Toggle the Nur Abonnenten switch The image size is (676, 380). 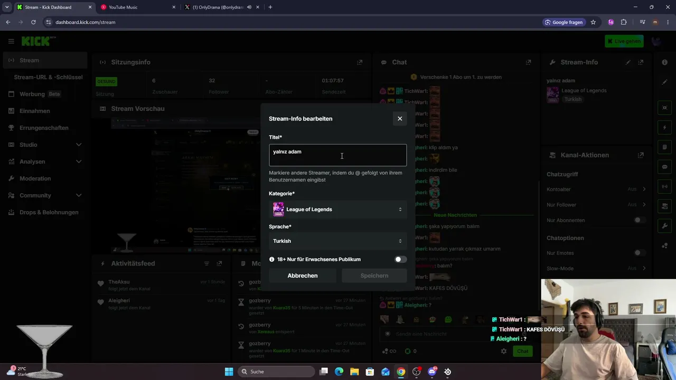click(640, 220)
